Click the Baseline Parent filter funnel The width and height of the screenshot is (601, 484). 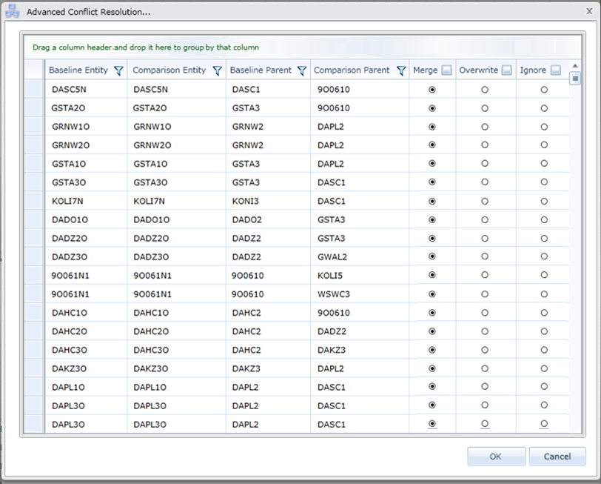tap(301, 71)
